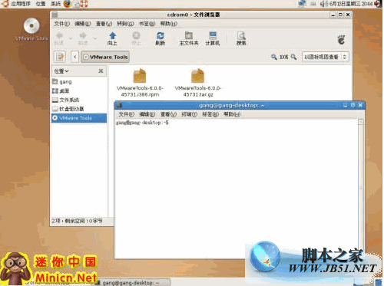384x286 pixels.
Task: Click the network status panel icon
Action: (x=303, y=4)
